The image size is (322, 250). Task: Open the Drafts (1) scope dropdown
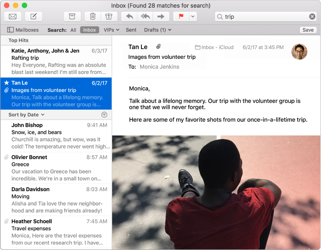(158, 30)
